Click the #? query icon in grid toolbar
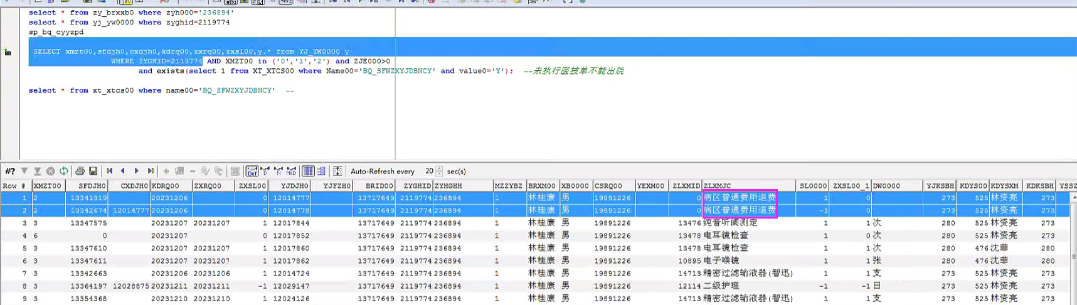1077x305 pixels. pos(10,171)
